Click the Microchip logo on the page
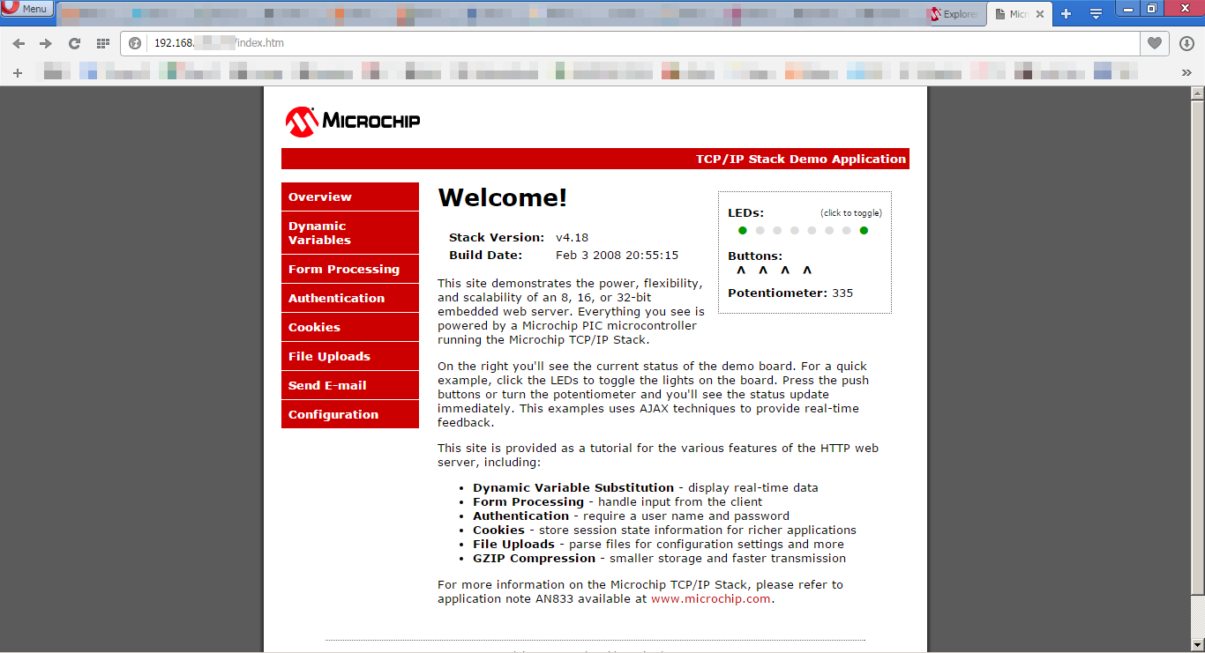The height and width of the screenshot is (653, 1205). [353, 122]
